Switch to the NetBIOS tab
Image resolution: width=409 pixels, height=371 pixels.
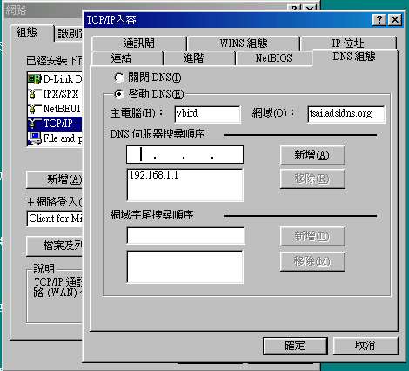(273, 58)
